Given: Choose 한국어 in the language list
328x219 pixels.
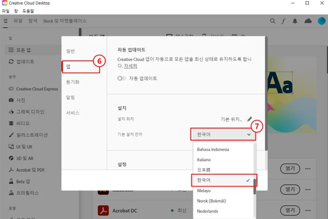Looking at the screenshot, I should 223,180.
